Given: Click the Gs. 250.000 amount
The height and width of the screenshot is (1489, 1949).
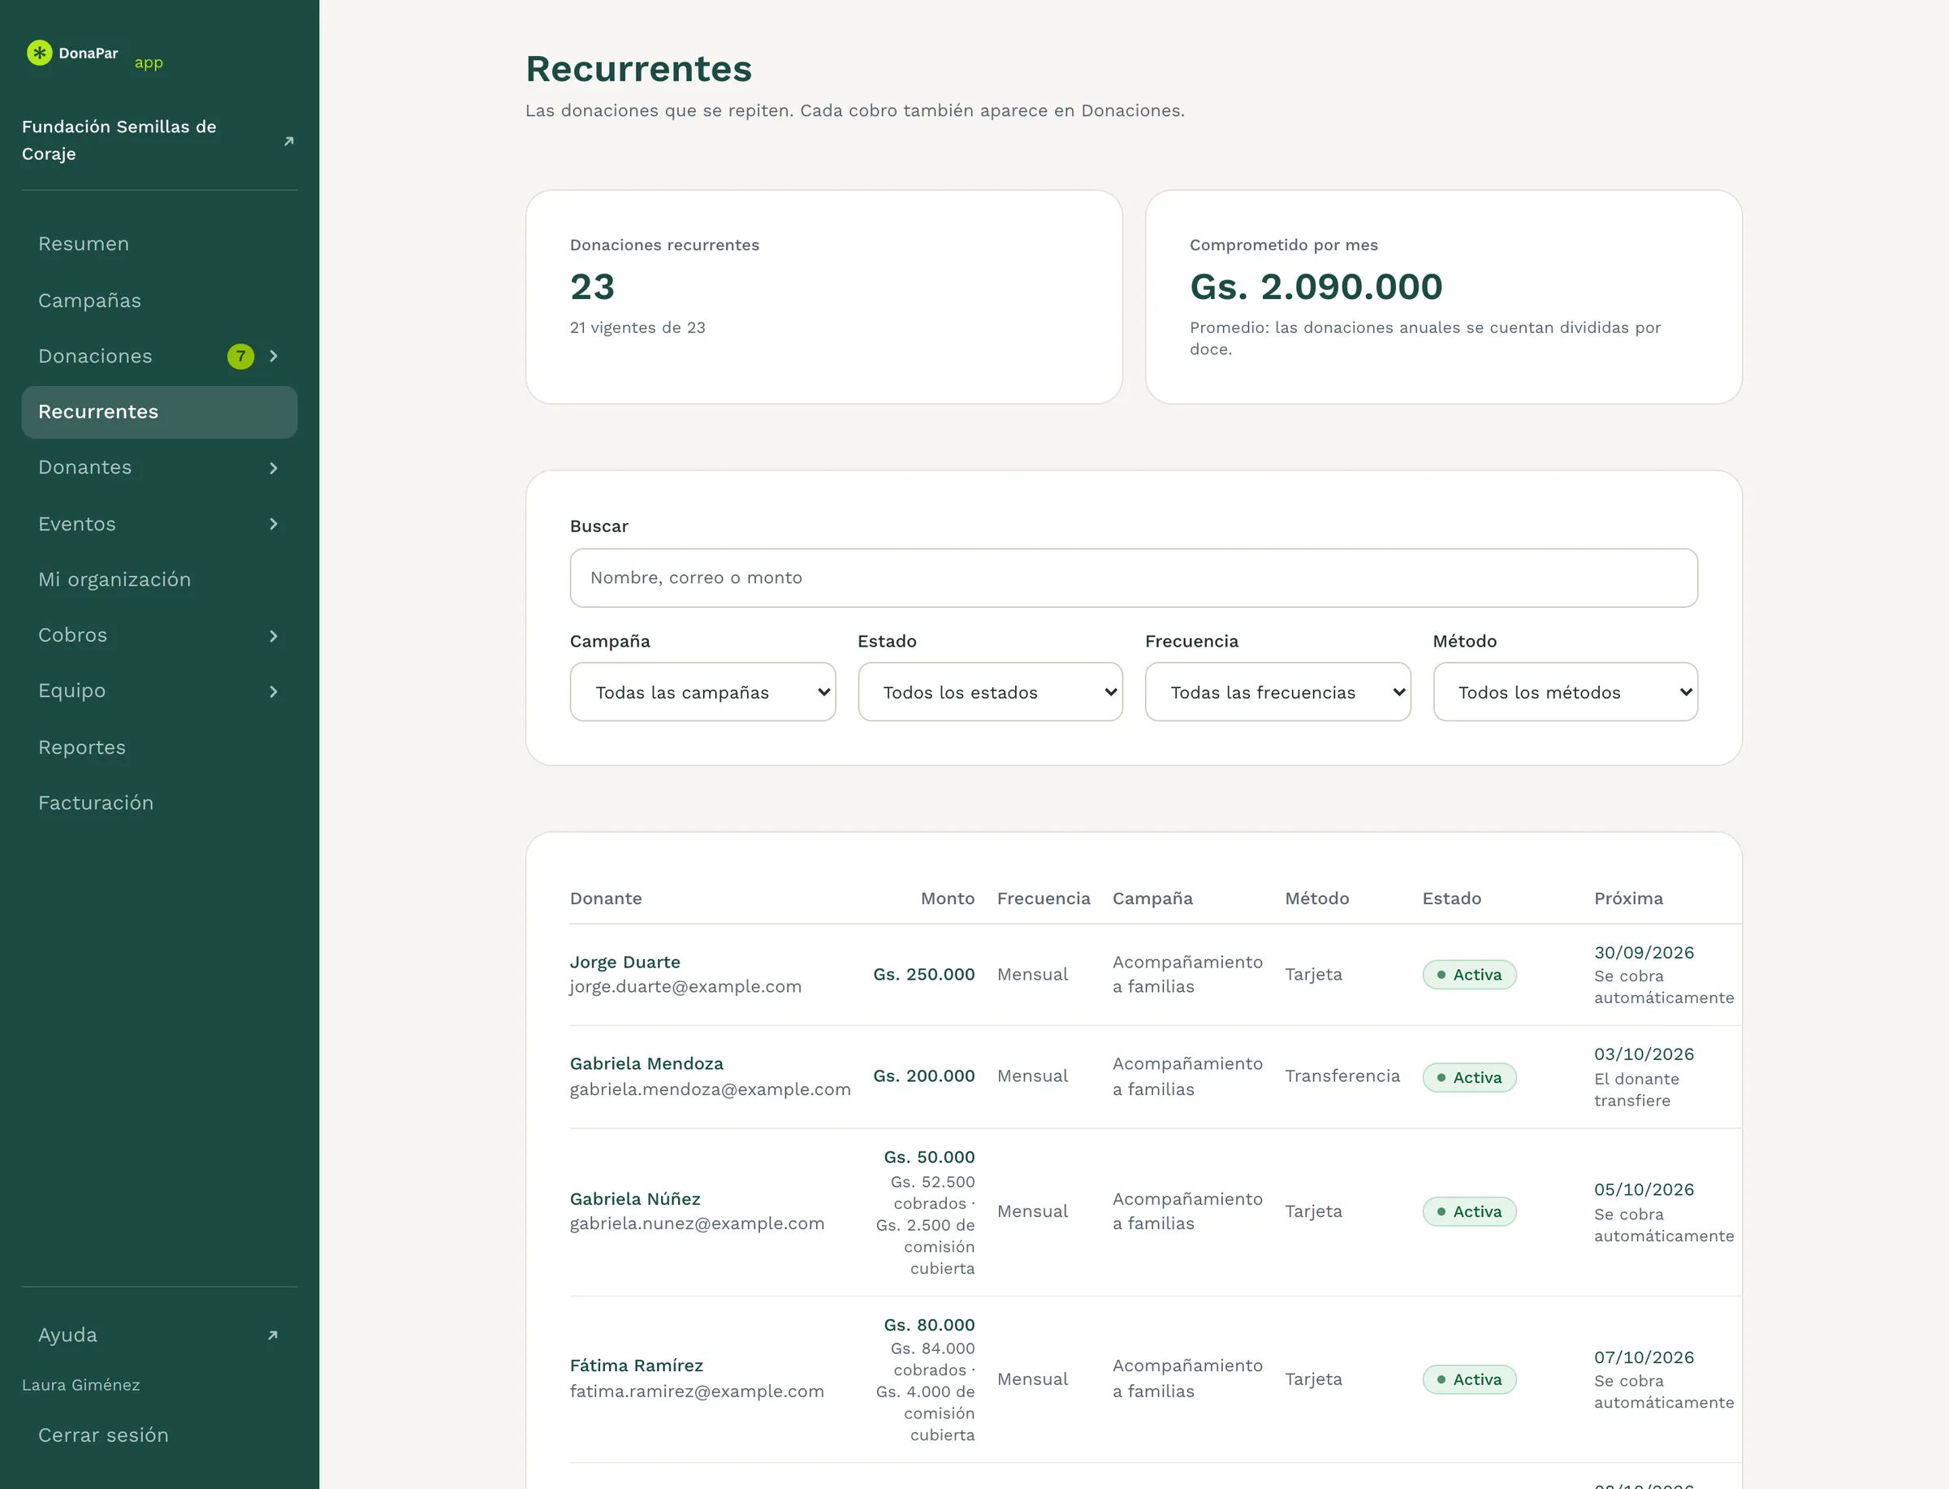Looking at the screenshot, I should 924,974.
